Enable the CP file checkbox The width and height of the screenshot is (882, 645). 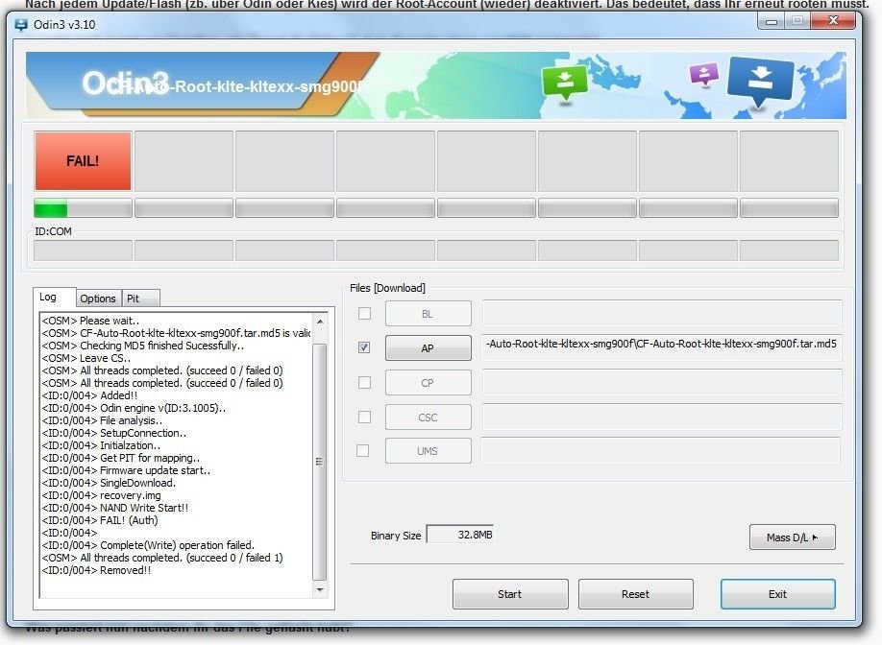point(364,383)
